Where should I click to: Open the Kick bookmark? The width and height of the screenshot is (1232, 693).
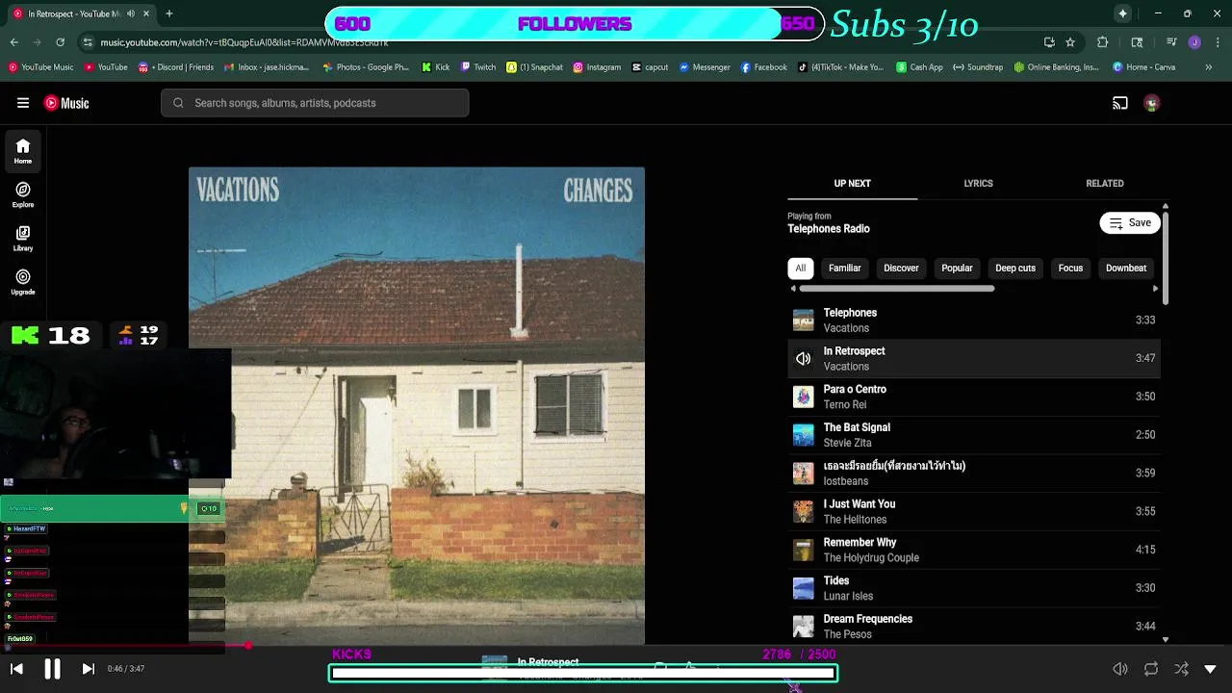436,67
